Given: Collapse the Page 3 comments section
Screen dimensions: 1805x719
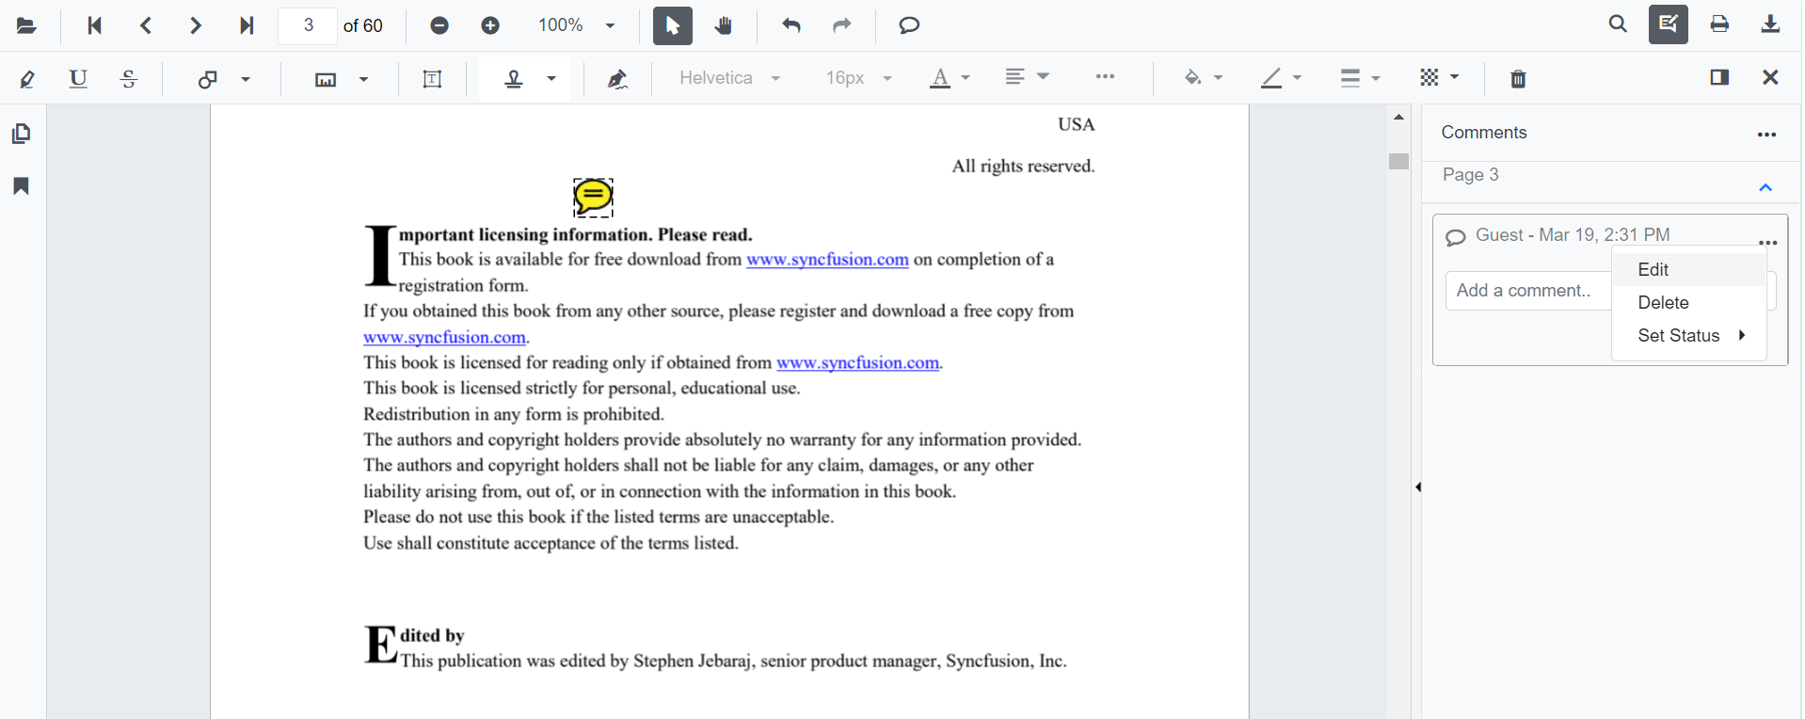Looking at the screenshot, I should tap(1765, 187).
